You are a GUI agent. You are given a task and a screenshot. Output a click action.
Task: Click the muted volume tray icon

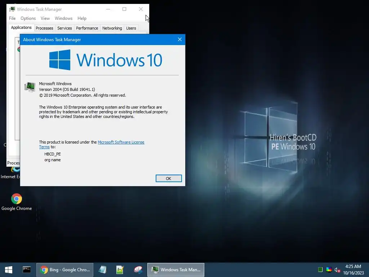pos(337,270)
